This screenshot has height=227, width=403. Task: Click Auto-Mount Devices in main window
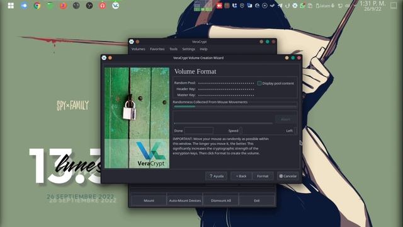184,201
